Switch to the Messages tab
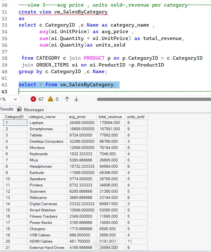Image resolution: width=211 pixels, height=252 pixels. click(31, 109)
